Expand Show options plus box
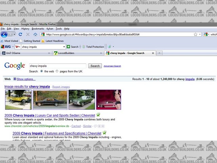 [15, 79]
